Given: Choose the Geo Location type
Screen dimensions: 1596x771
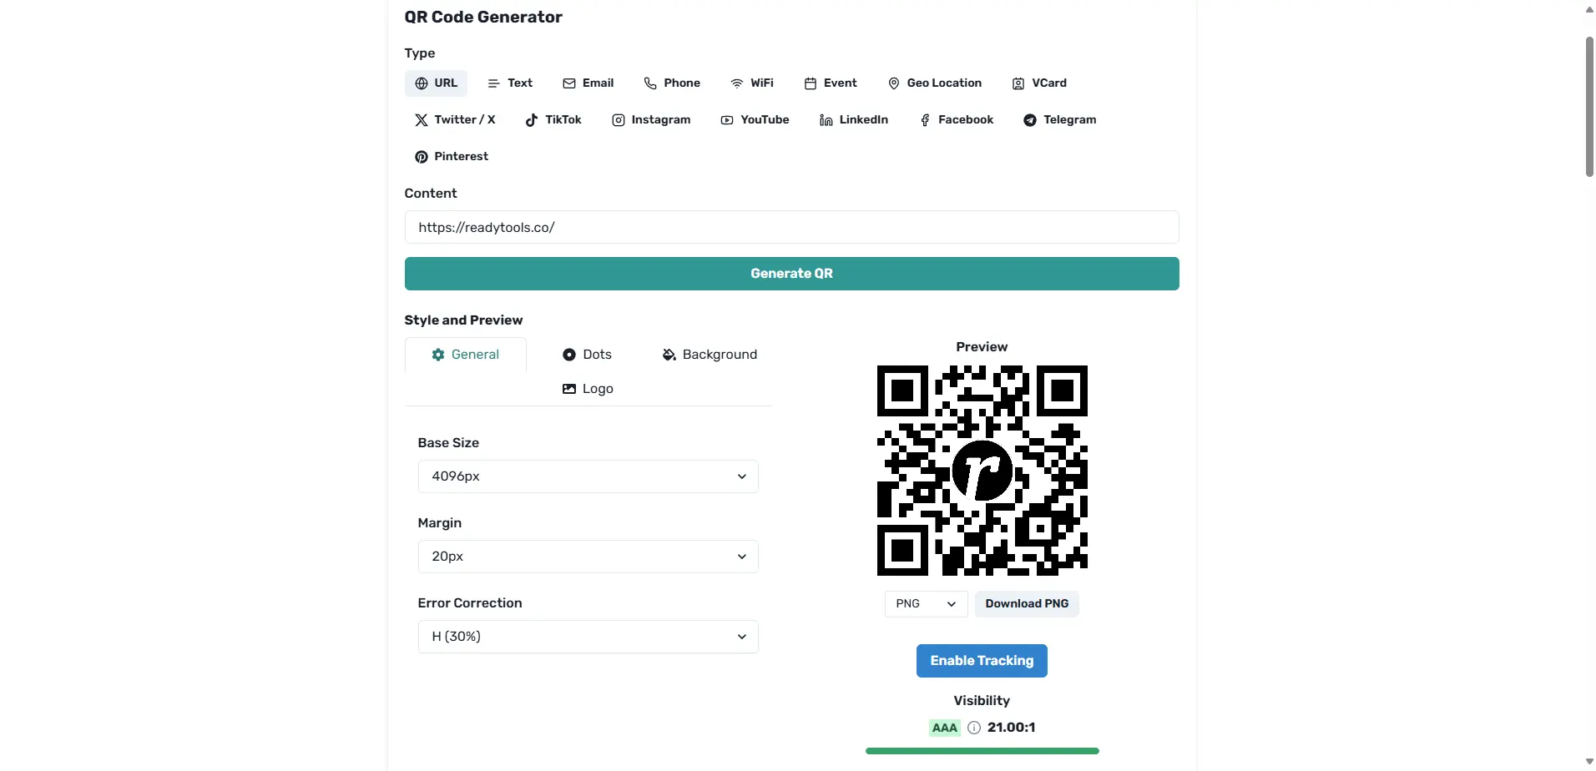Looking at the screenshot, I should pos(934,83).
